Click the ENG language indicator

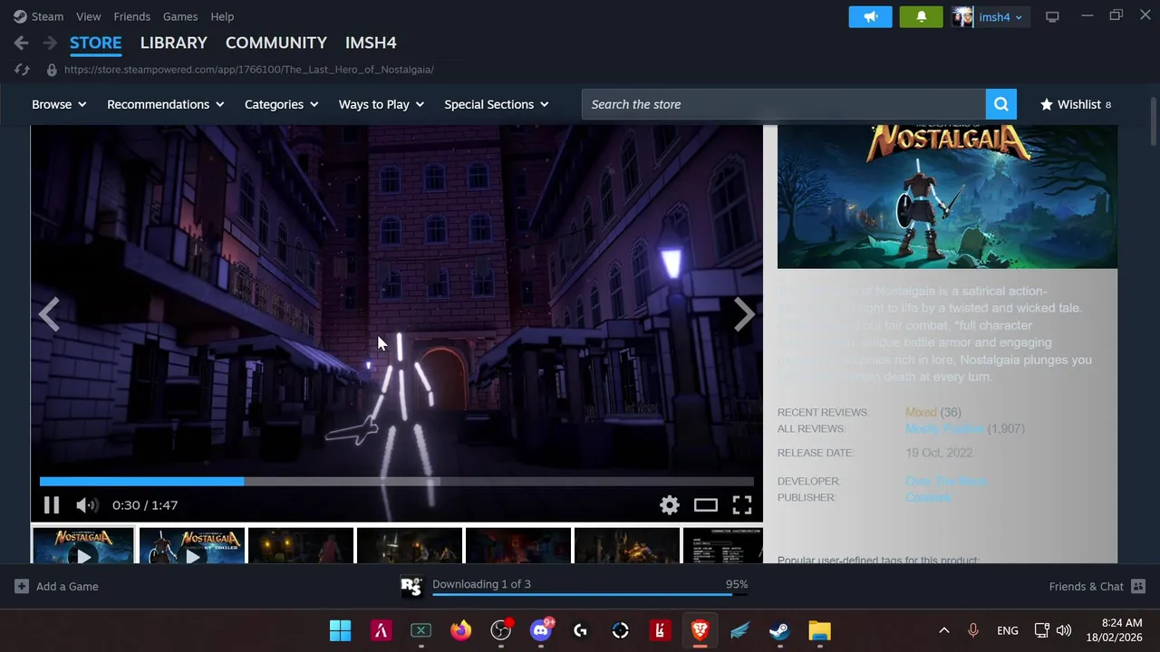[x=1007, y=630]
